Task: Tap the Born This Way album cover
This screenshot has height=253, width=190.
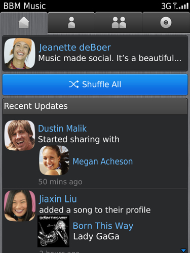Action: [x=53, y=231]
